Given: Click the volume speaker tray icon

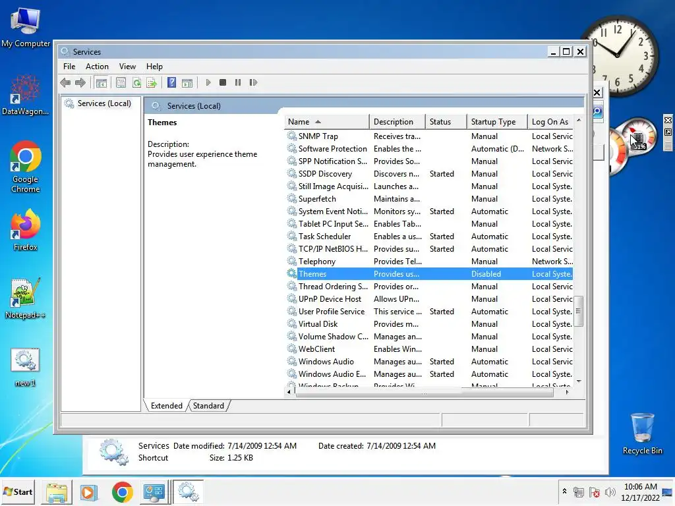Looking at the screenshot, I should pyautogui.click(x=610, y=492).
